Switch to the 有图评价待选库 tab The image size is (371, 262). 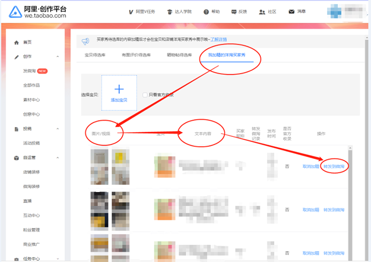136,55
